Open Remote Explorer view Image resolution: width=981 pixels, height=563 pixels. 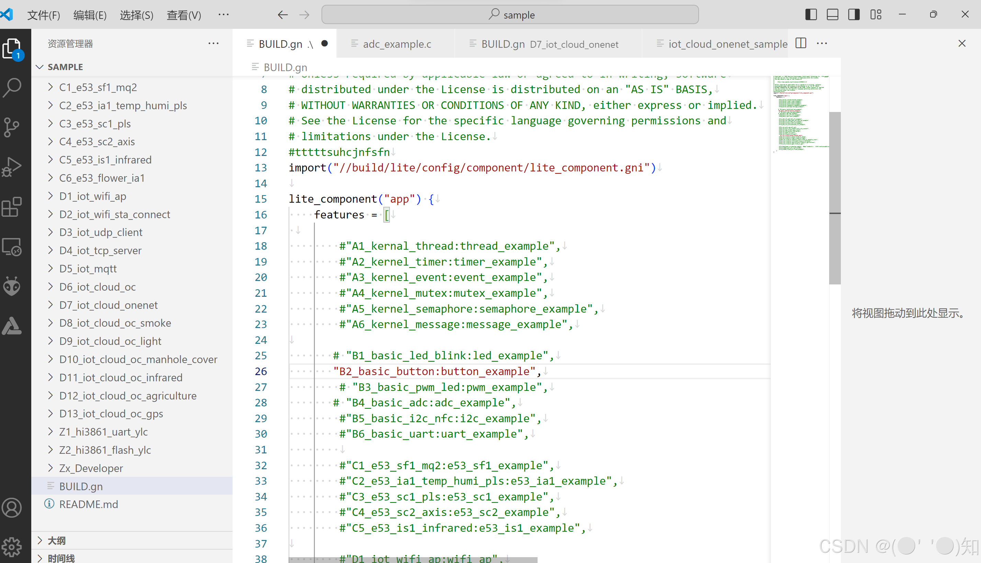click(12, 247)
